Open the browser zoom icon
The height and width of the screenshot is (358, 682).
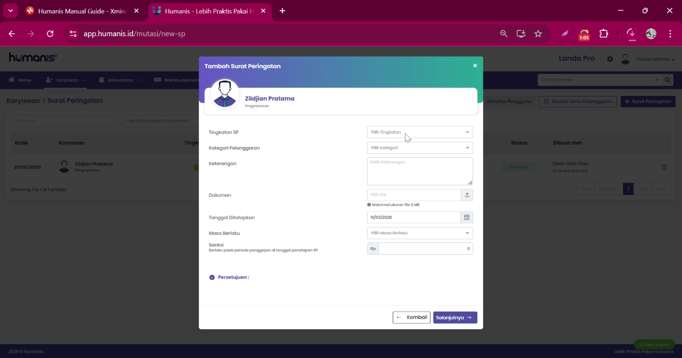504,34
